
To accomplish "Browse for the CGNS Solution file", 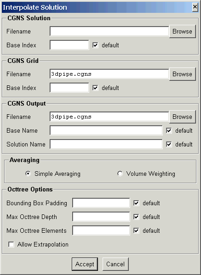I will tap(183, 31).
